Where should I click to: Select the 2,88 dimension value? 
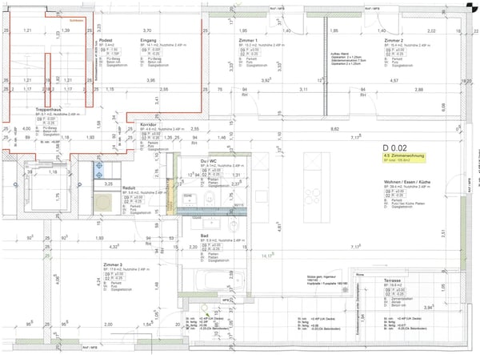[x=419, y=89]
